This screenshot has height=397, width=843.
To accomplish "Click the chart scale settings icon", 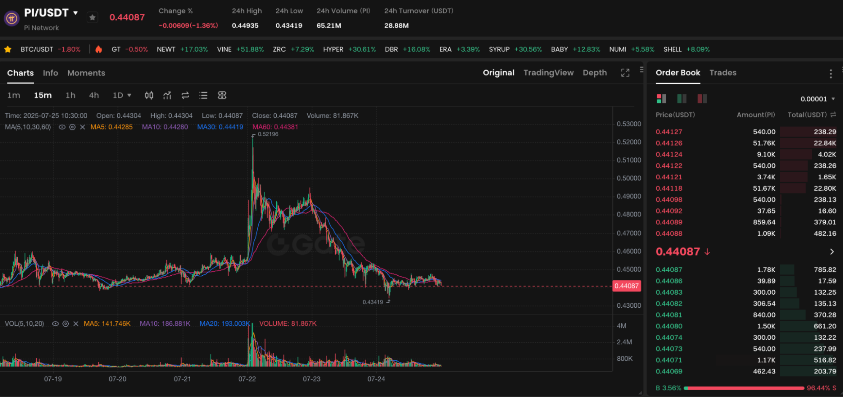I will 222,96.
